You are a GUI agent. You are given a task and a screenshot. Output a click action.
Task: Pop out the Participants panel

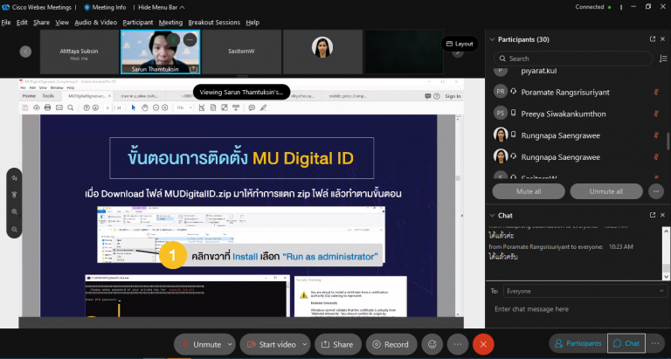[653, 39]
